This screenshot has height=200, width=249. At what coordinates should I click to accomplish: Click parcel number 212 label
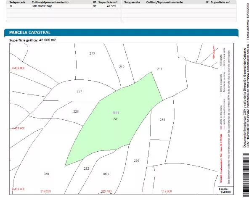[x=122, y=67]
